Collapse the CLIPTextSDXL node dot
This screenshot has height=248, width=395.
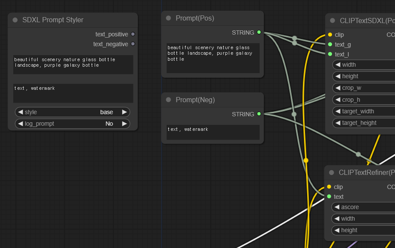332,21
